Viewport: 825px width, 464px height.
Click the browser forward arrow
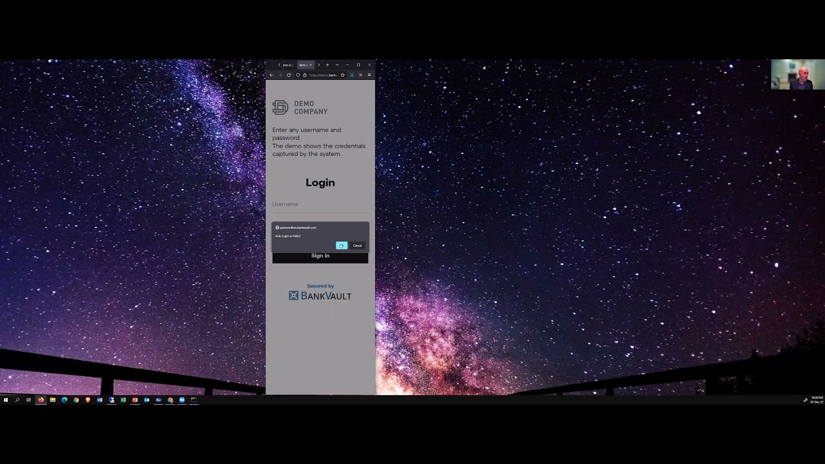(280, 75)
